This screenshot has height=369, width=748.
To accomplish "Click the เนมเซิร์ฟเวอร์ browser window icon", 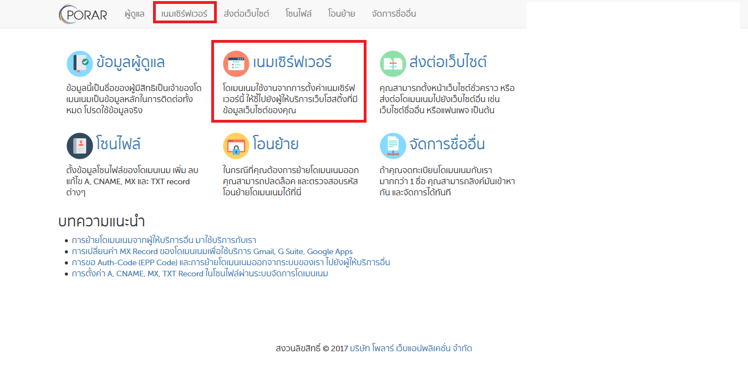I will 236,63.
